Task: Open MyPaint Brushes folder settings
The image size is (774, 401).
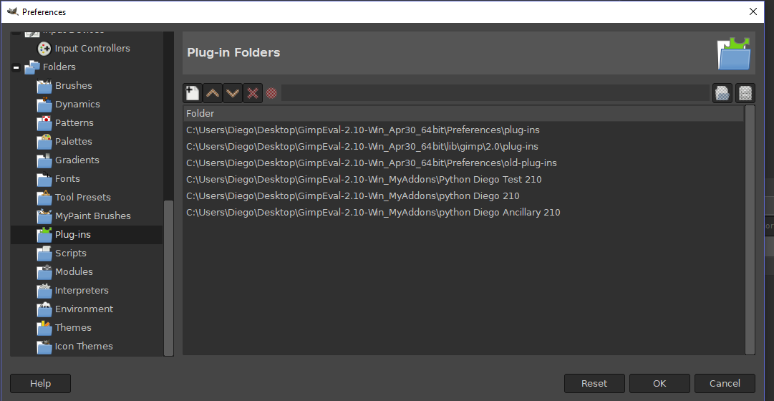Action: pyautogui.click(x=93, y=216)
